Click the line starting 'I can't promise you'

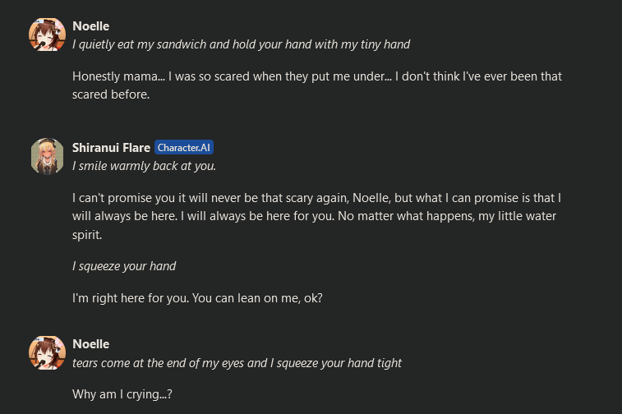click(316, 198)
